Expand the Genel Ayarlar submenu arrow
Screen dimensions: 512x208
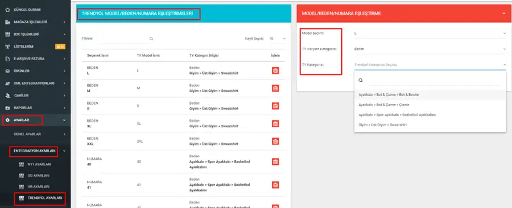point(64,134)
